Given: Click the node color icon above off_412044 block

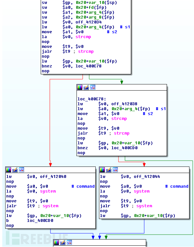Looking at the screenshot, I should 102,170.
